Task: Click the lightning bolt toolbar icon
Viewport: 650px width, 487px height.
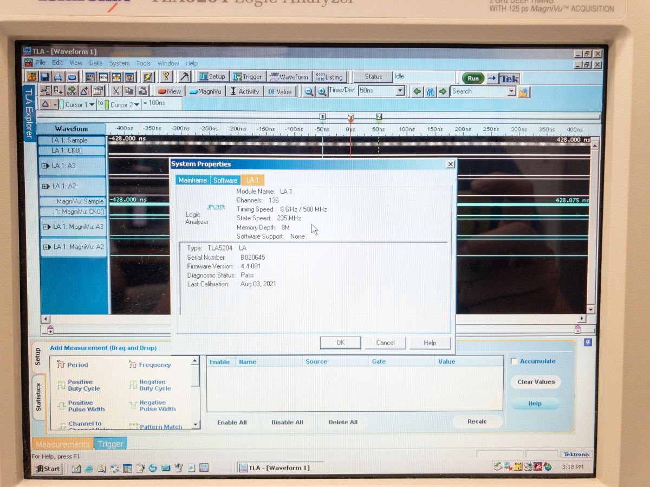Action: [148, 77]
